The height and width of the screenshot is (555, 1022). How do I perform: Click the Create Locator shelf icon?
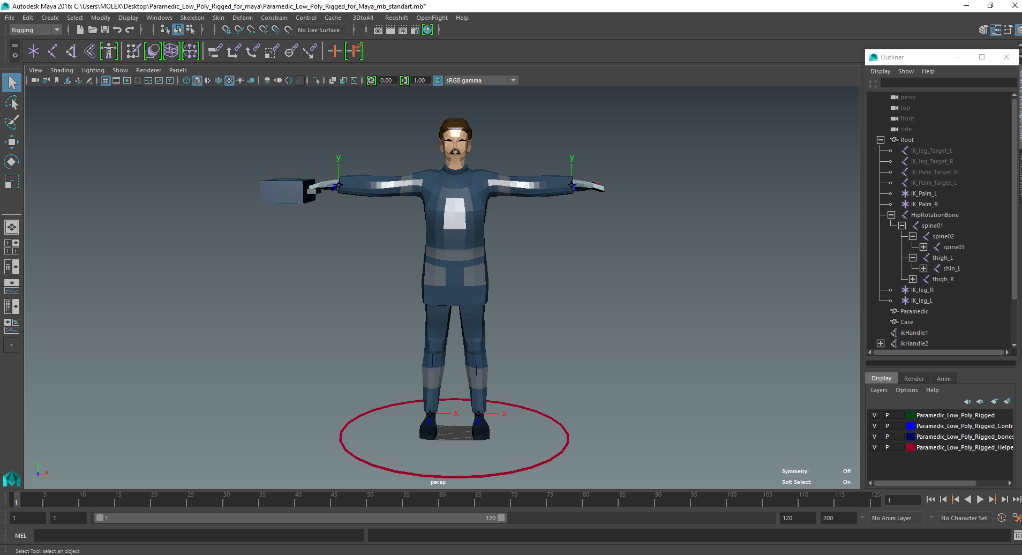(x=34, y=51)
